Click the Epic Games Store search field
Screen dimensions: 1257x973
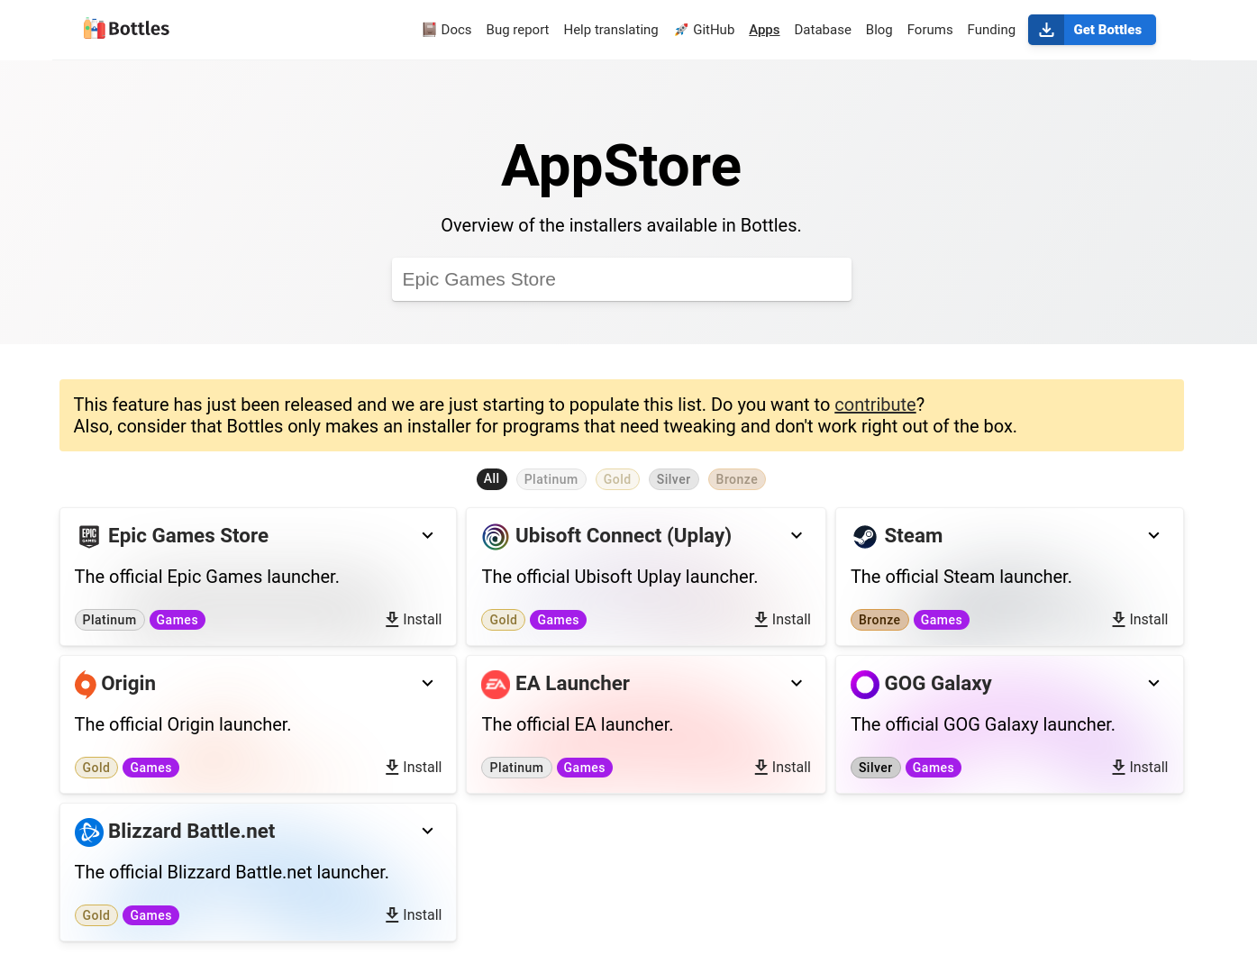(621, 279)
